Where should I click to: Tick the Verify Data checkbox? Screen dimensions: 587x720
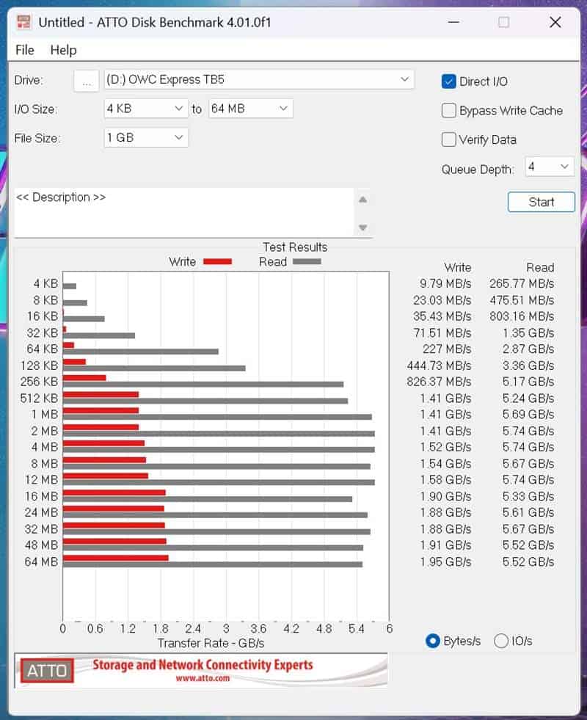point(449,139)
